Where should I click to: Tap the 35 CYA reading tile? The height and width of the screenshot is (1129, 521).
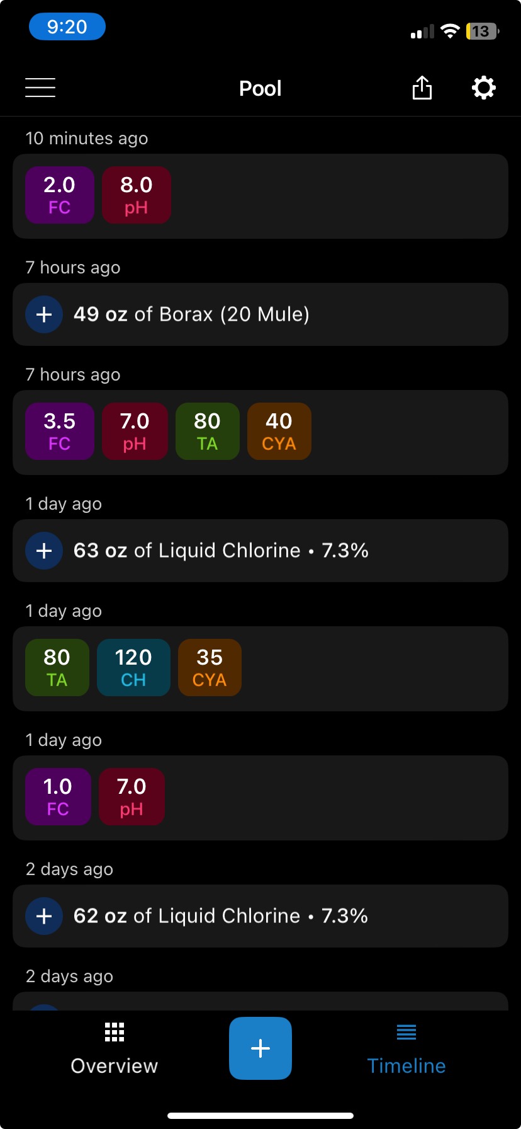coord(210,667)
